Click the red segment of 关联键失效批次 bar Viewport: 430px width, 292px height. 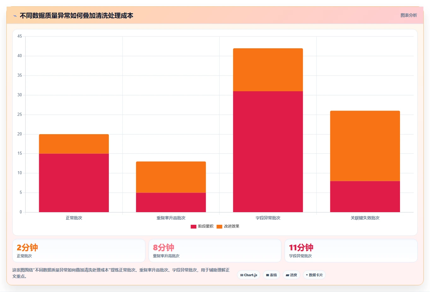coord(365,197)
